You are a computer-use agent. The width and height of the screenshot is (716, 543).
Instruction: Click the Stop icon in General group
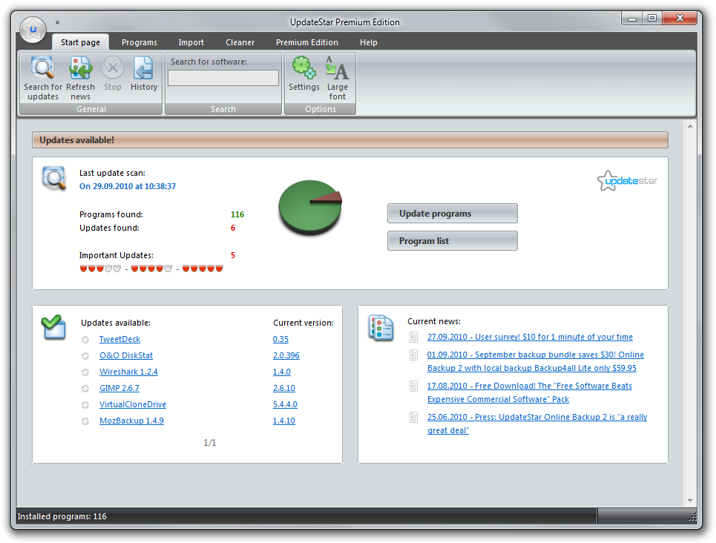(x=113, y=68)
